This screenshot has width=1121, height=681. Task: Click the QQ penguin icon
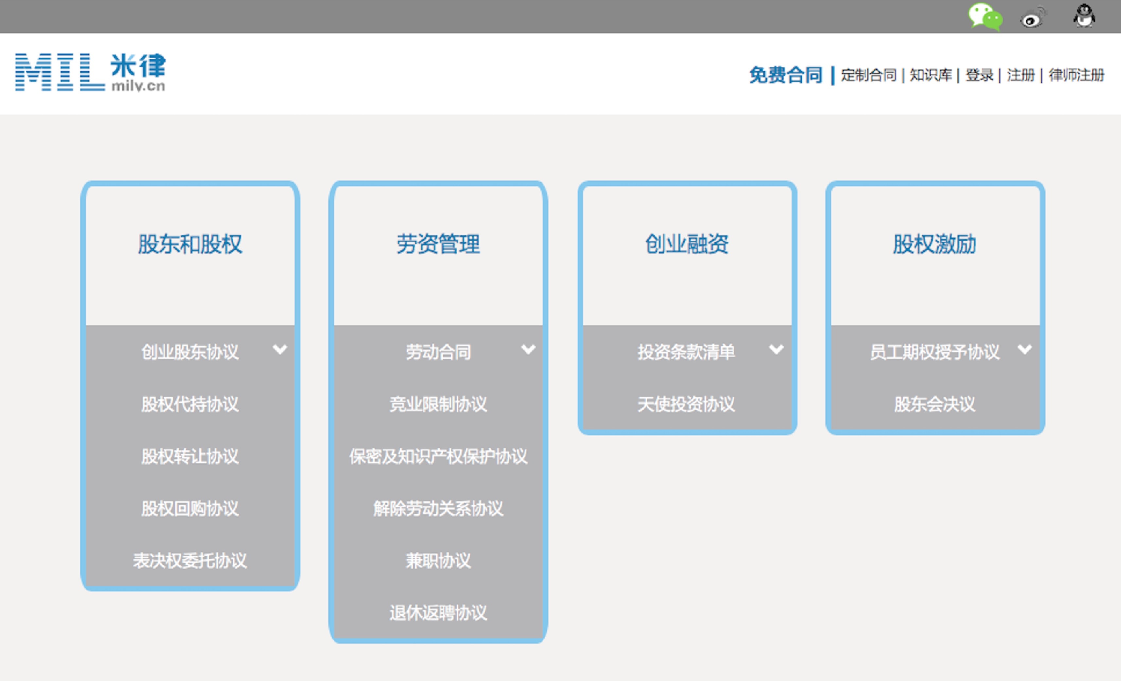tap(1084, 16)
